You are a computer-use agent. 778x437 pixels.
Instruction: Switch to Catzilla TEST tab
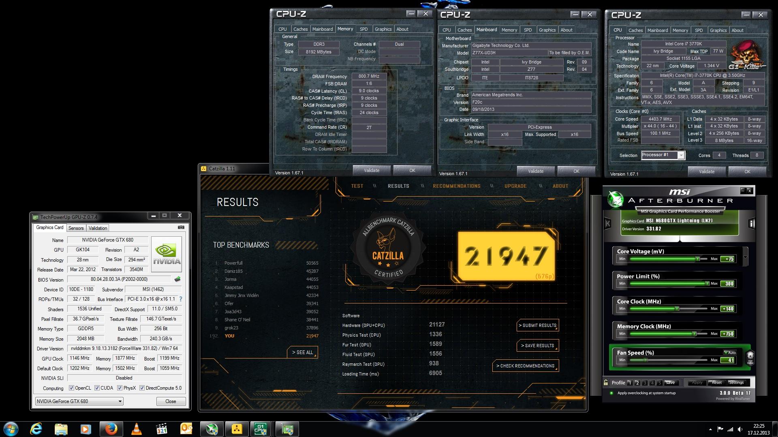(357, 186)
